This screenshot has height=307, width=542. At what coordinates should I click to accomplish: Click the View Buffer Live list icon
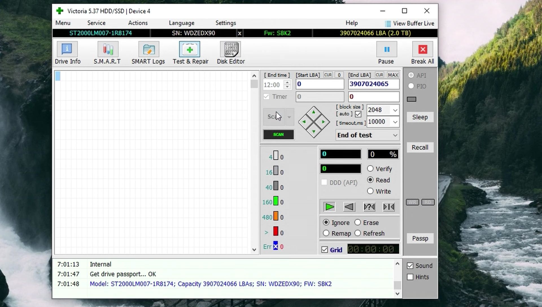point(388,23)
